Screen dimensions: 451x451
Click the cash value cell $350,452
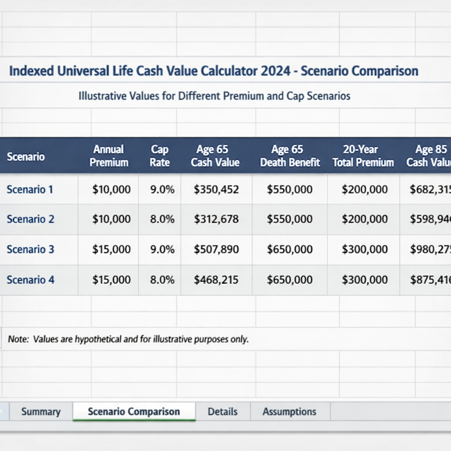point(216,189)
